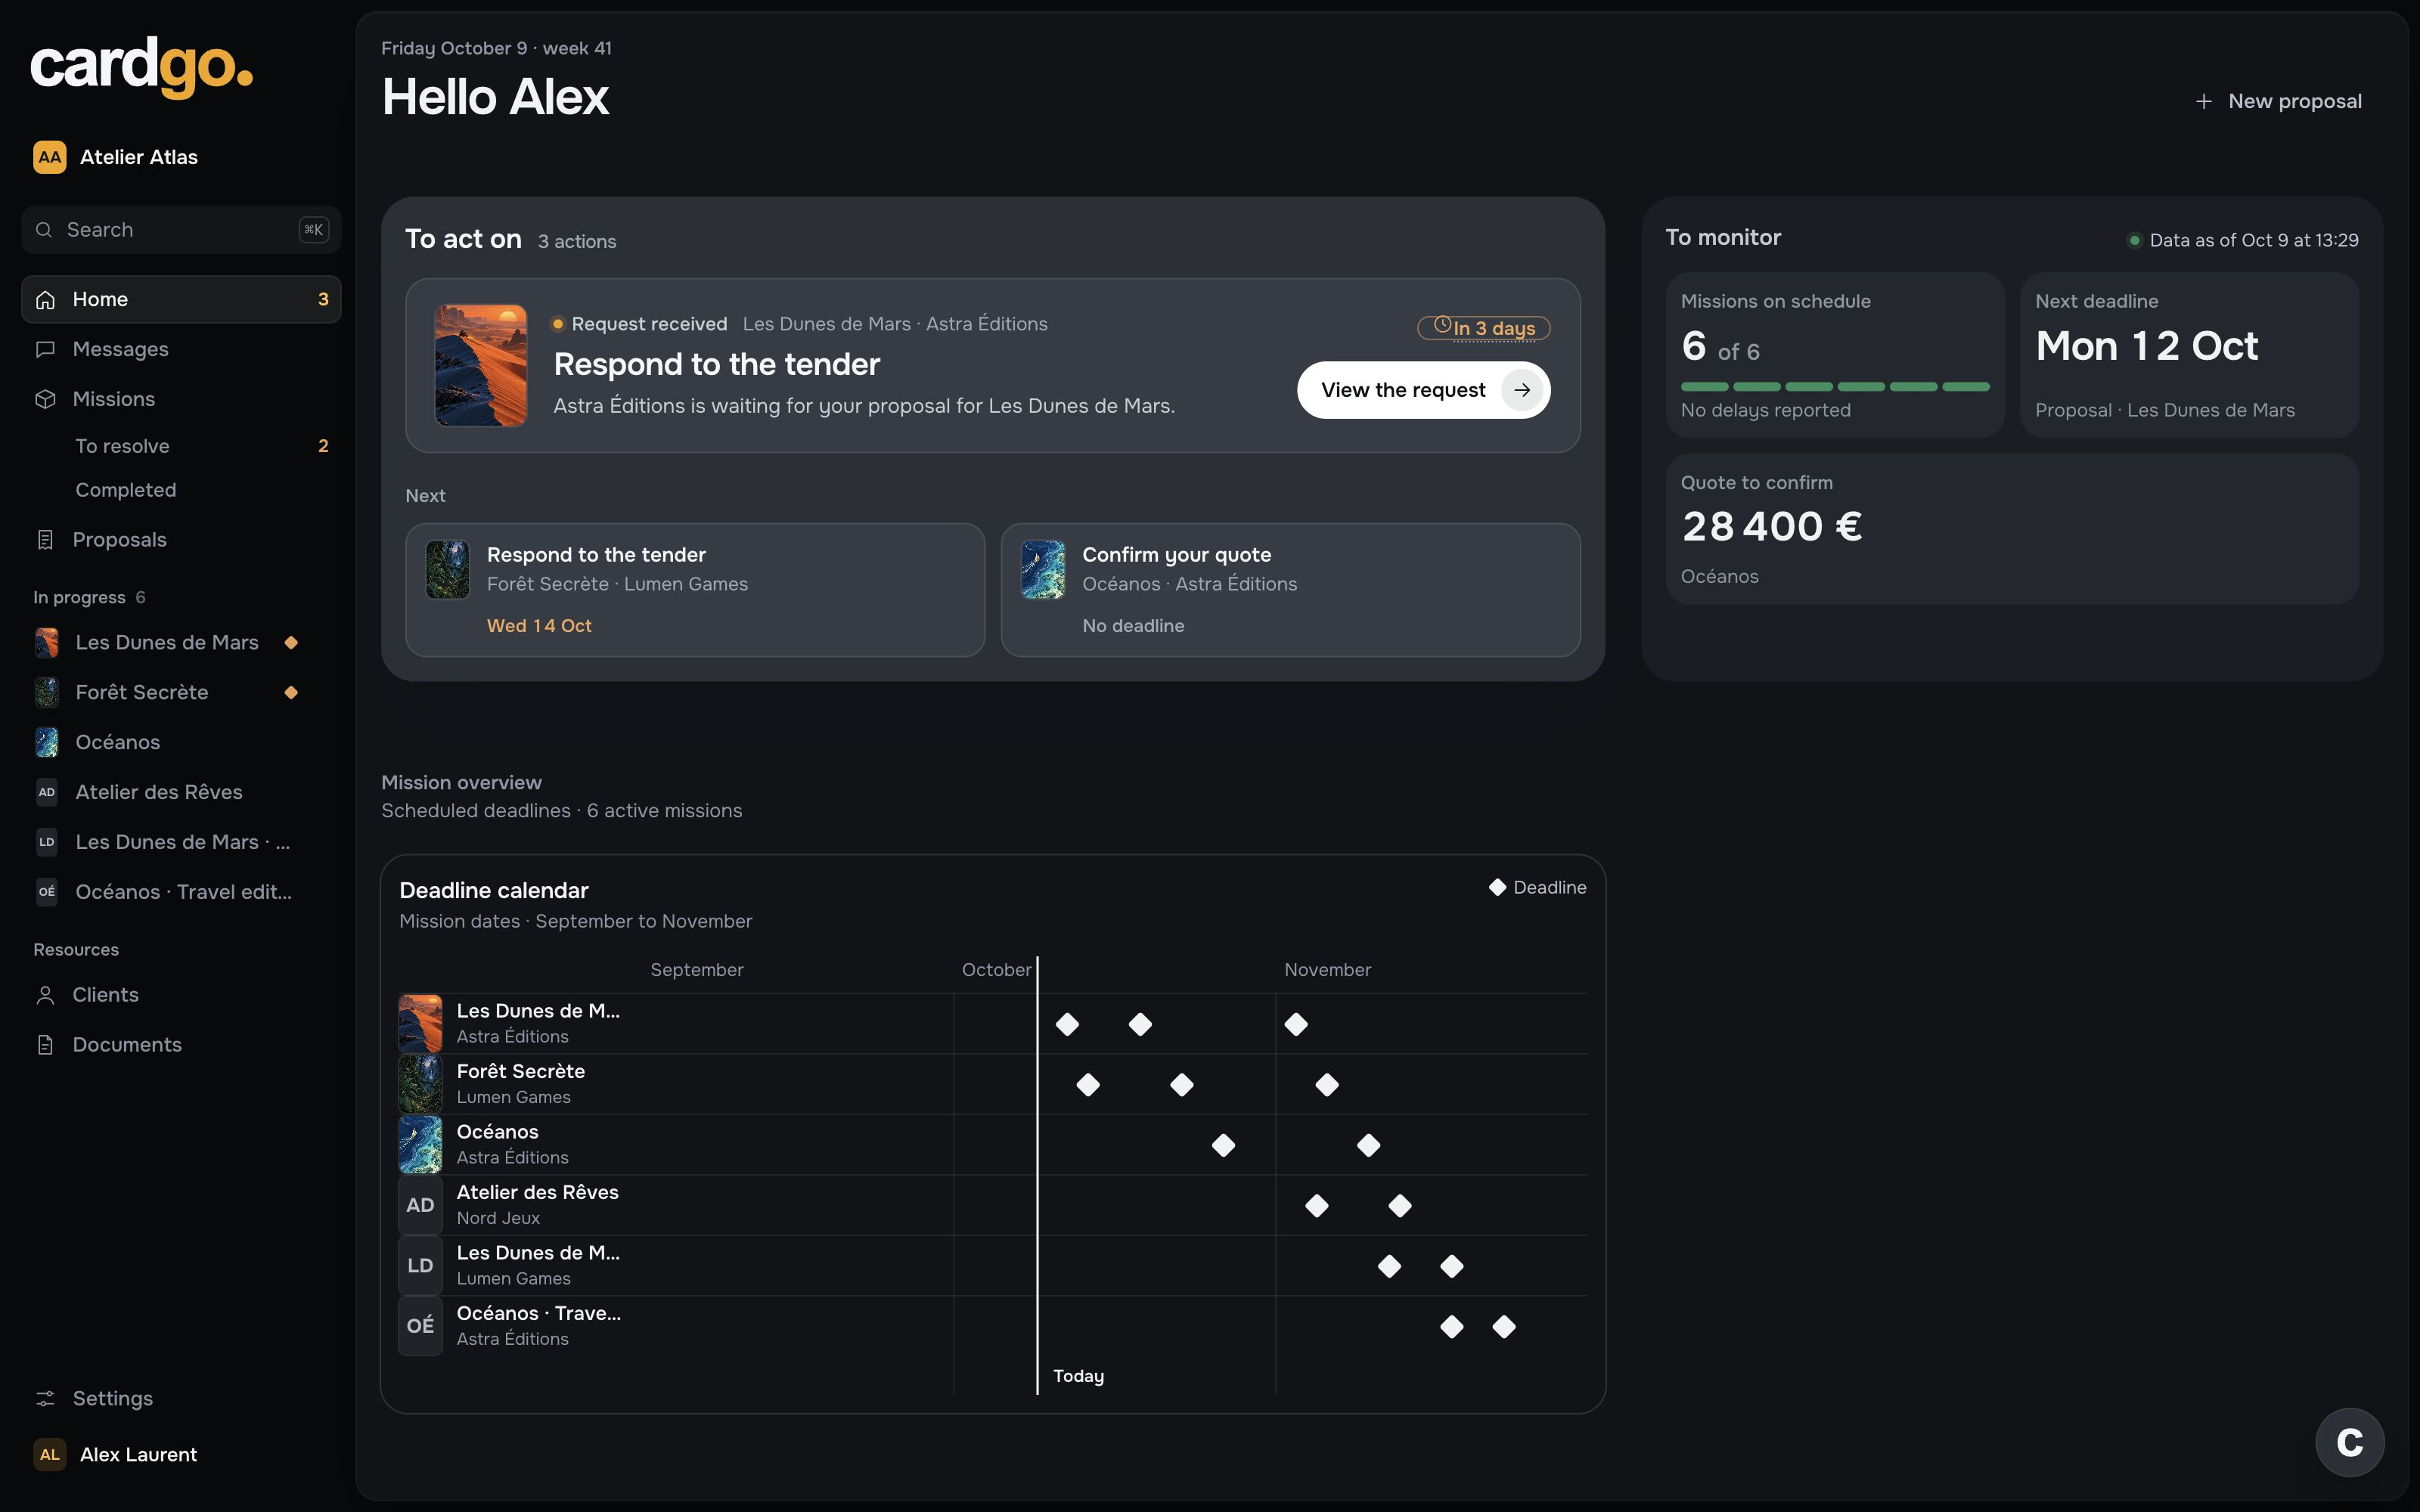Click Forêt Secrète thumbnail in deadline calendar
Viewport: 2420px width, 1512px height.
(420, 1084)
